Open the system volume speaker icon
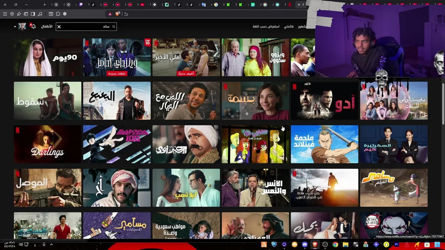The image size is (445, 250). [21, 245]
